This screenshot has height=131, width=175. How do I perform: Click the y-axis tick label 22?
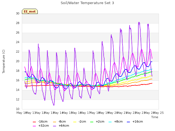[x=17, y=52]
